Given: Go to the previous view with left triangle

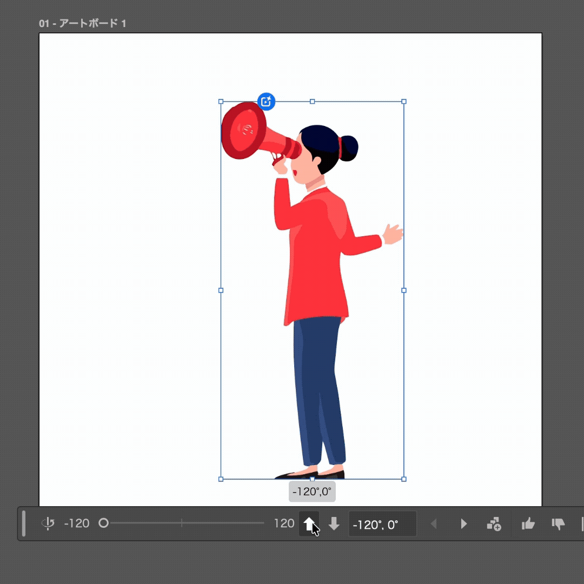Looking at the screenshot, I should [433, 523].
